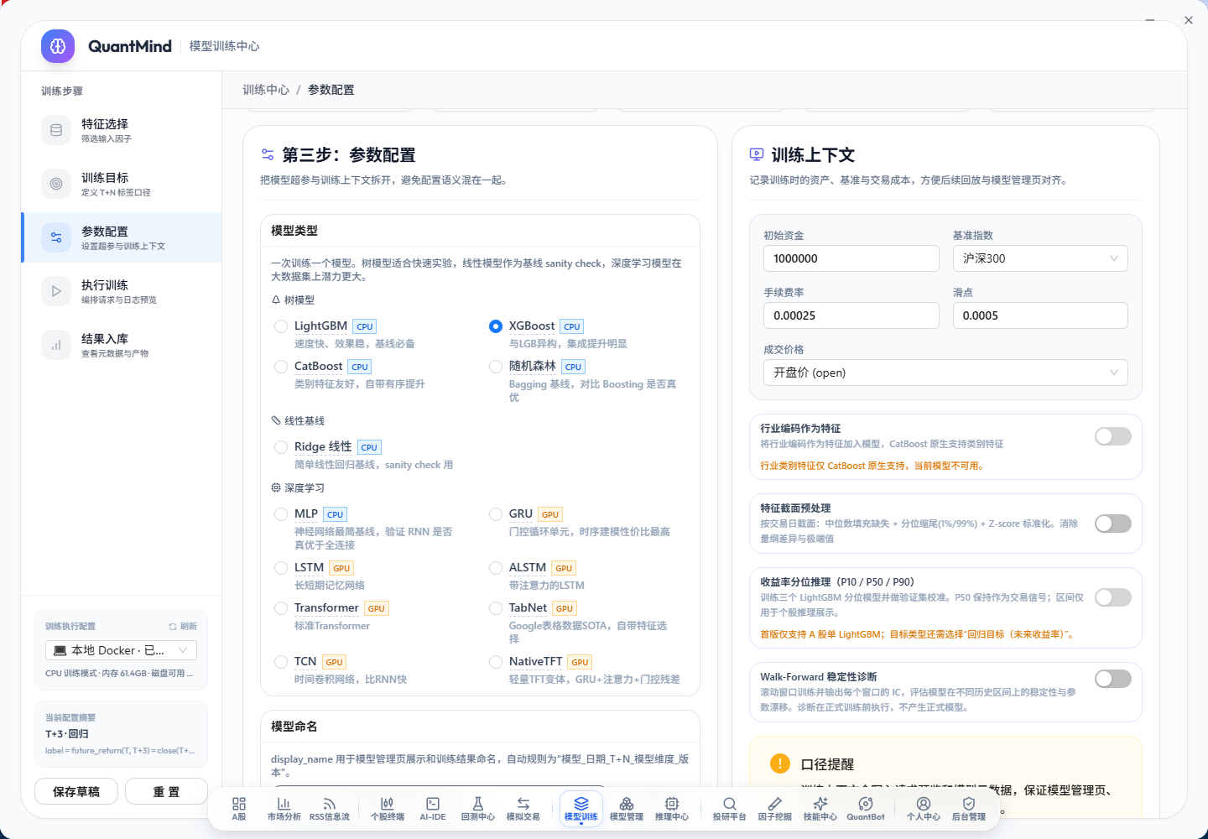The width and height of the screenshot is (1208, 839).
Task: Select CatBoost as the model type
Action: 281,367
